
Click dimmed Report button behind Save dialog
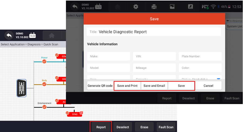click(167, 98)
